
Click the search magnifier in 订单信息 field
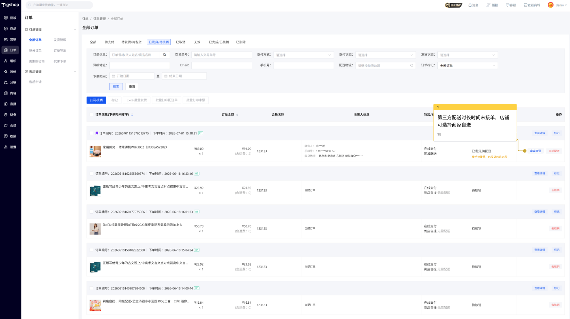pyautogui.click(x=165, y=55)
